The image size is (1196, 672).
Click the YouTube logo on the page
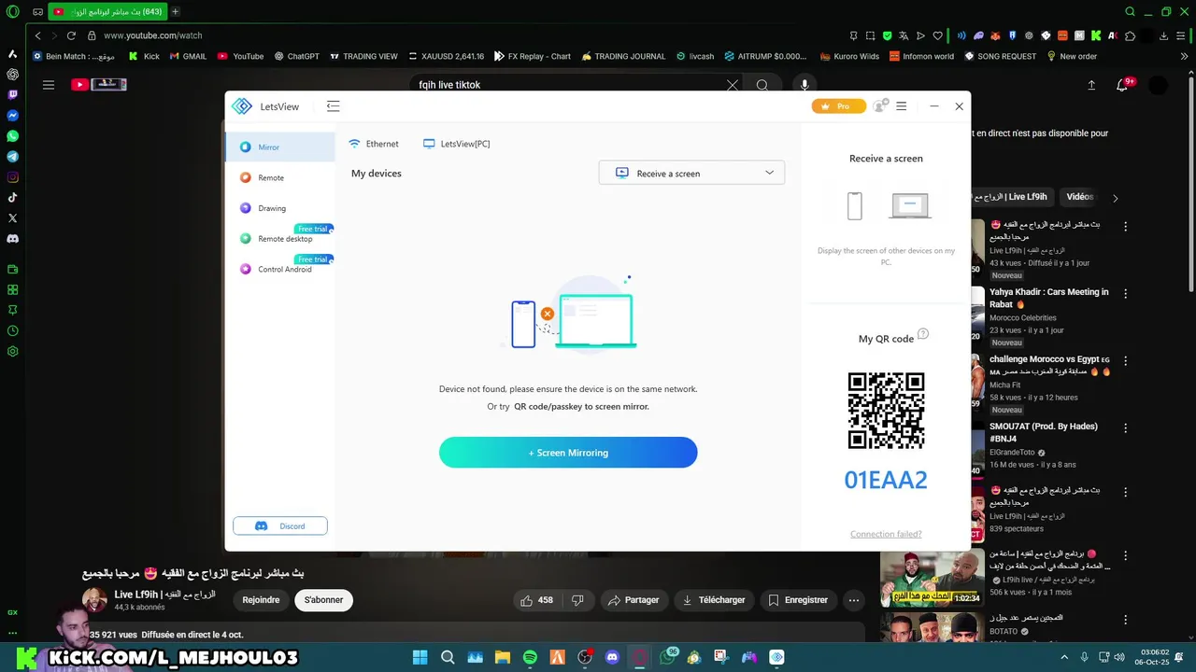point(98,84)
